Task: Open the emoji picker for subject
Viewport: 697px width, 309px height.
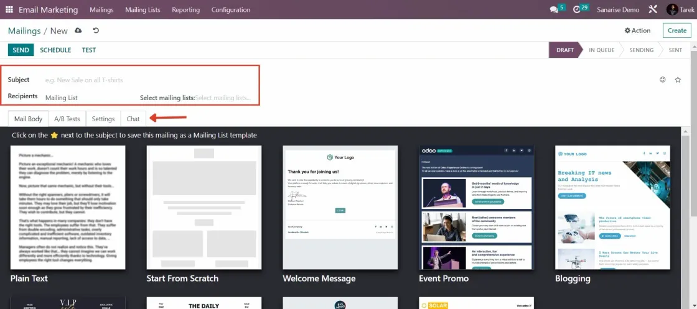Action: pos(662,80)
